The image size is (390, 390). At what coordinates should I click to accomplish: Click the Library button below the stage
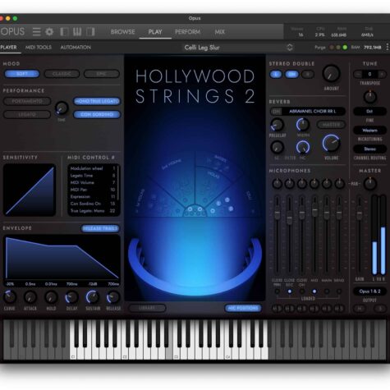click(x=147, y=308)
